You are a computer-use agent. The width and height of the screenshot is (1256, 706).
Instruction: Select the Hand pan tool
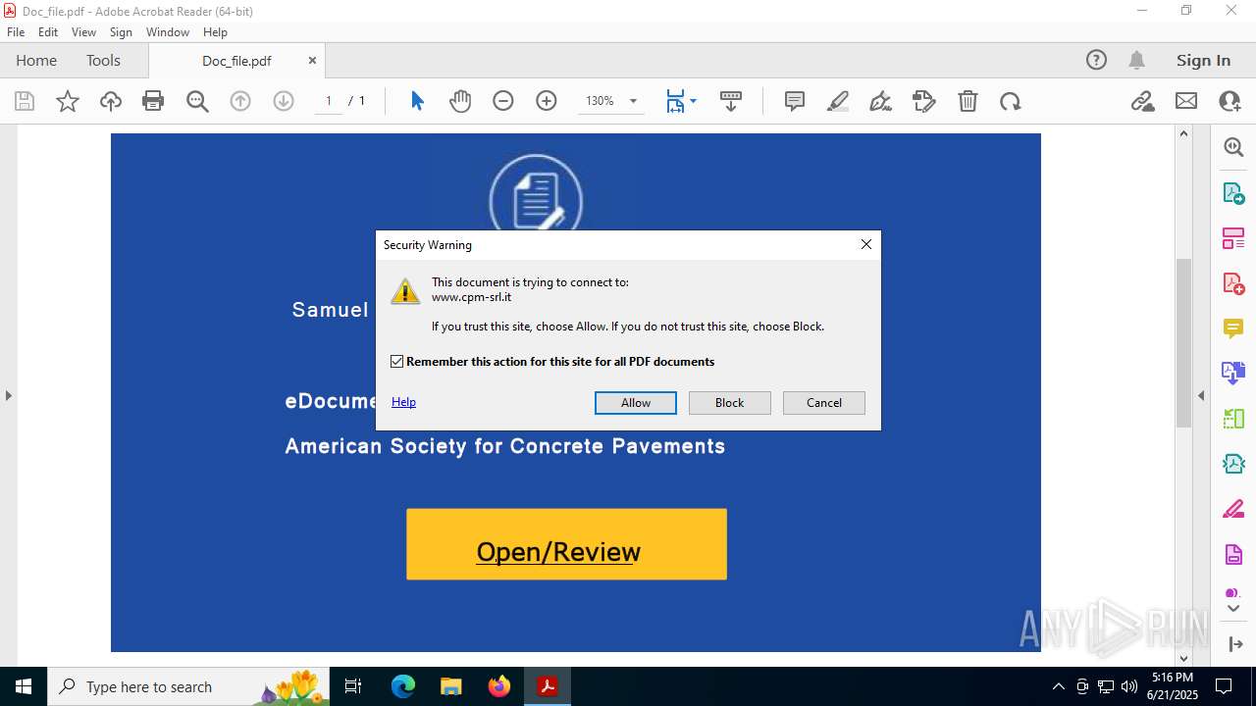[x=460, y=101]
